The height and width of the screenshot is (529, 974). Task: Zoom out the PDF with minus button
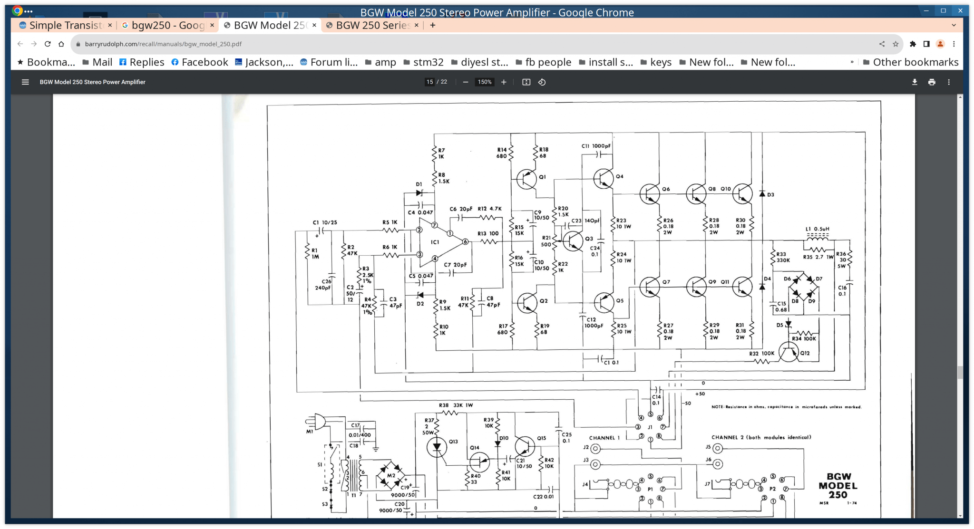coord(466,82)
